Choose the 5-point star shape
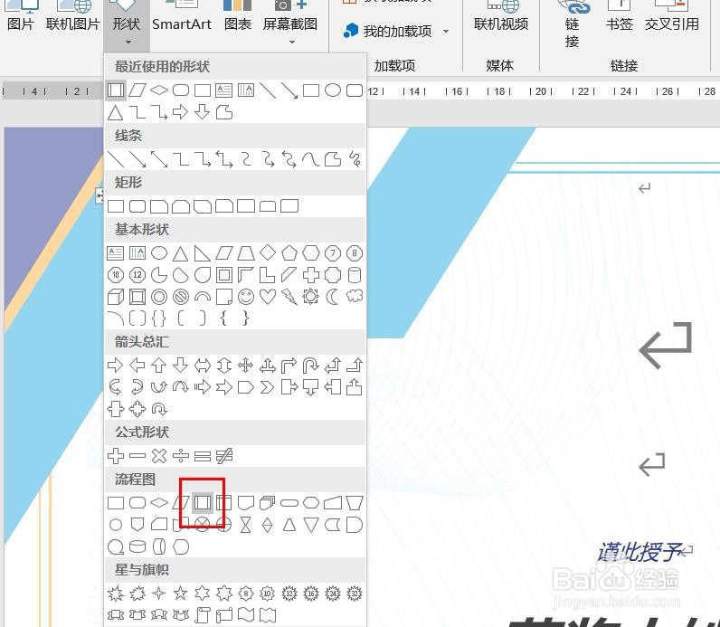The image size is (720, 627). click(x=181, y=594)
